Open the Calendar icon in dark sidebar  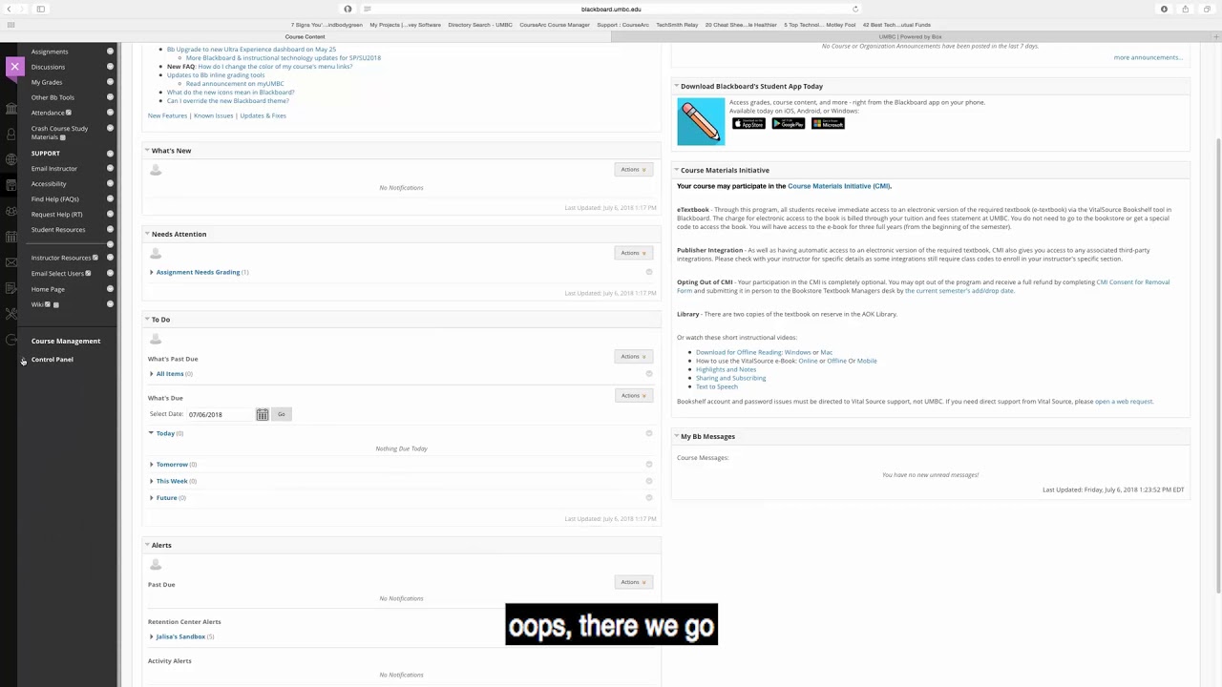point(11,238)
